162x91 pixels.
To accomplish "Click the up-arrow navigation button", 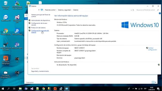I will [39, 10].
